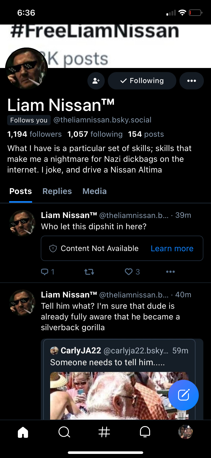211x458 pixels.
Task: Tap Liam Nissan's large profile picture
Action: 27,69
